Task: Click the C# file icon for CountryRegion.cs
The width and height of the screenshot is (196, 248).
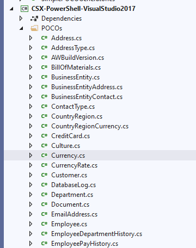Action: pos(44,116)
